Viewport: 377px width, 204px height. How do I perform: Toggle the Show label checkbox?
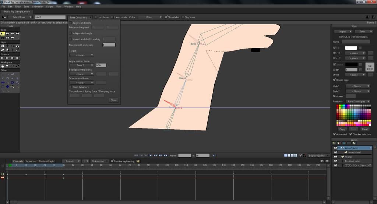[166, 17]
